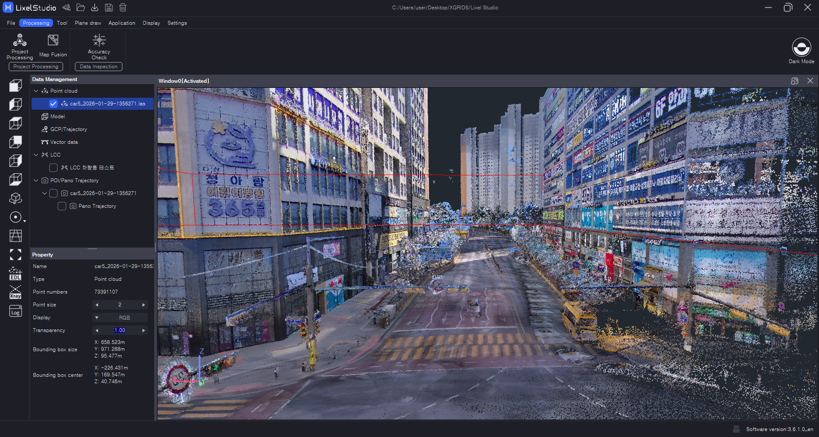The width and height of the screenshot is (819, 437).
Task: Select the Pano Trajectory row label
Action: coord(97,206)
